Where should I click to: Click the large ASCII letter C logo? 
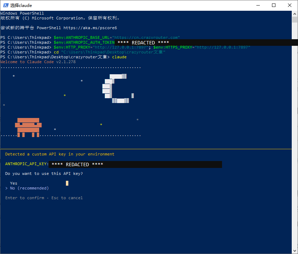[118, 88]
